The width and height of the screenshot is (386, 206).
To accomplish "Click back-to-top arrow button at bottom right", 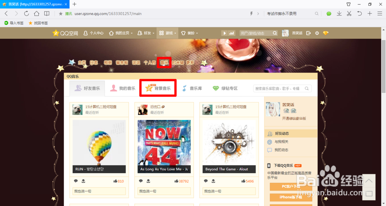I will 369,180.
